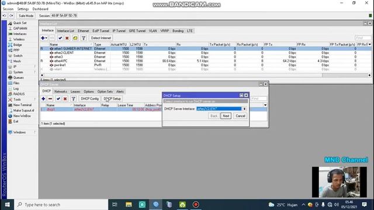Select ether4-PC interface row
Screen dimensions: 374x210
(206, 61)
